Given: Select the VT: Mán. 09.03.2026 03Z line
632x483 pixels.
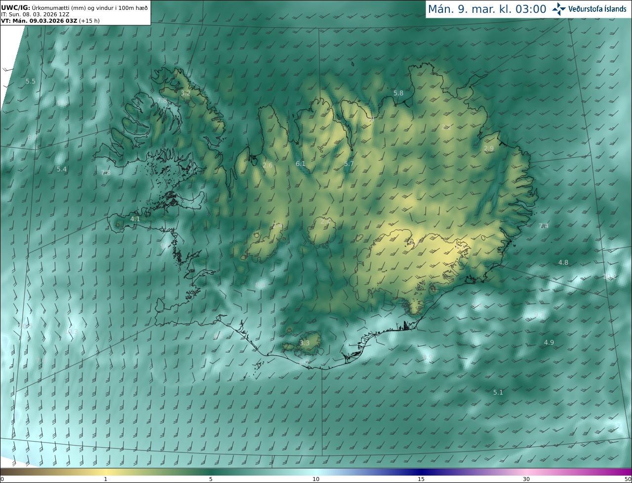Looking at the screenshot, I should [x=50, y=21].
